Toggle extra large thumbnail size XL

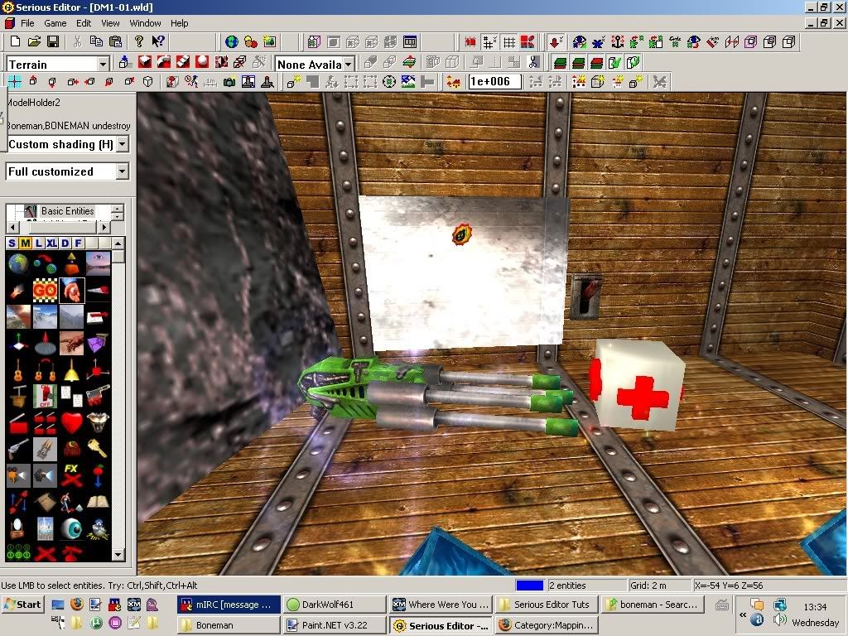[51, 243]
